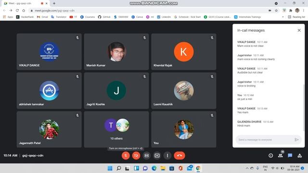Click the meeting code gqj-qaqc-cdn text
The height and width of the screenshot is (173, 308).
(33, 155)
